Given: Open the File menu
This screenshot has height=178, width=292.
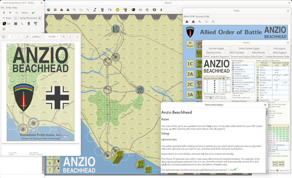Looking at the screenshot, I should click(x=3, y=7).
